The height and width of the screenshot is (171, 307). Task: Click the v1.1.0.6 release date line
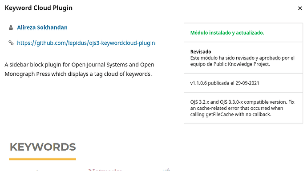225,83
